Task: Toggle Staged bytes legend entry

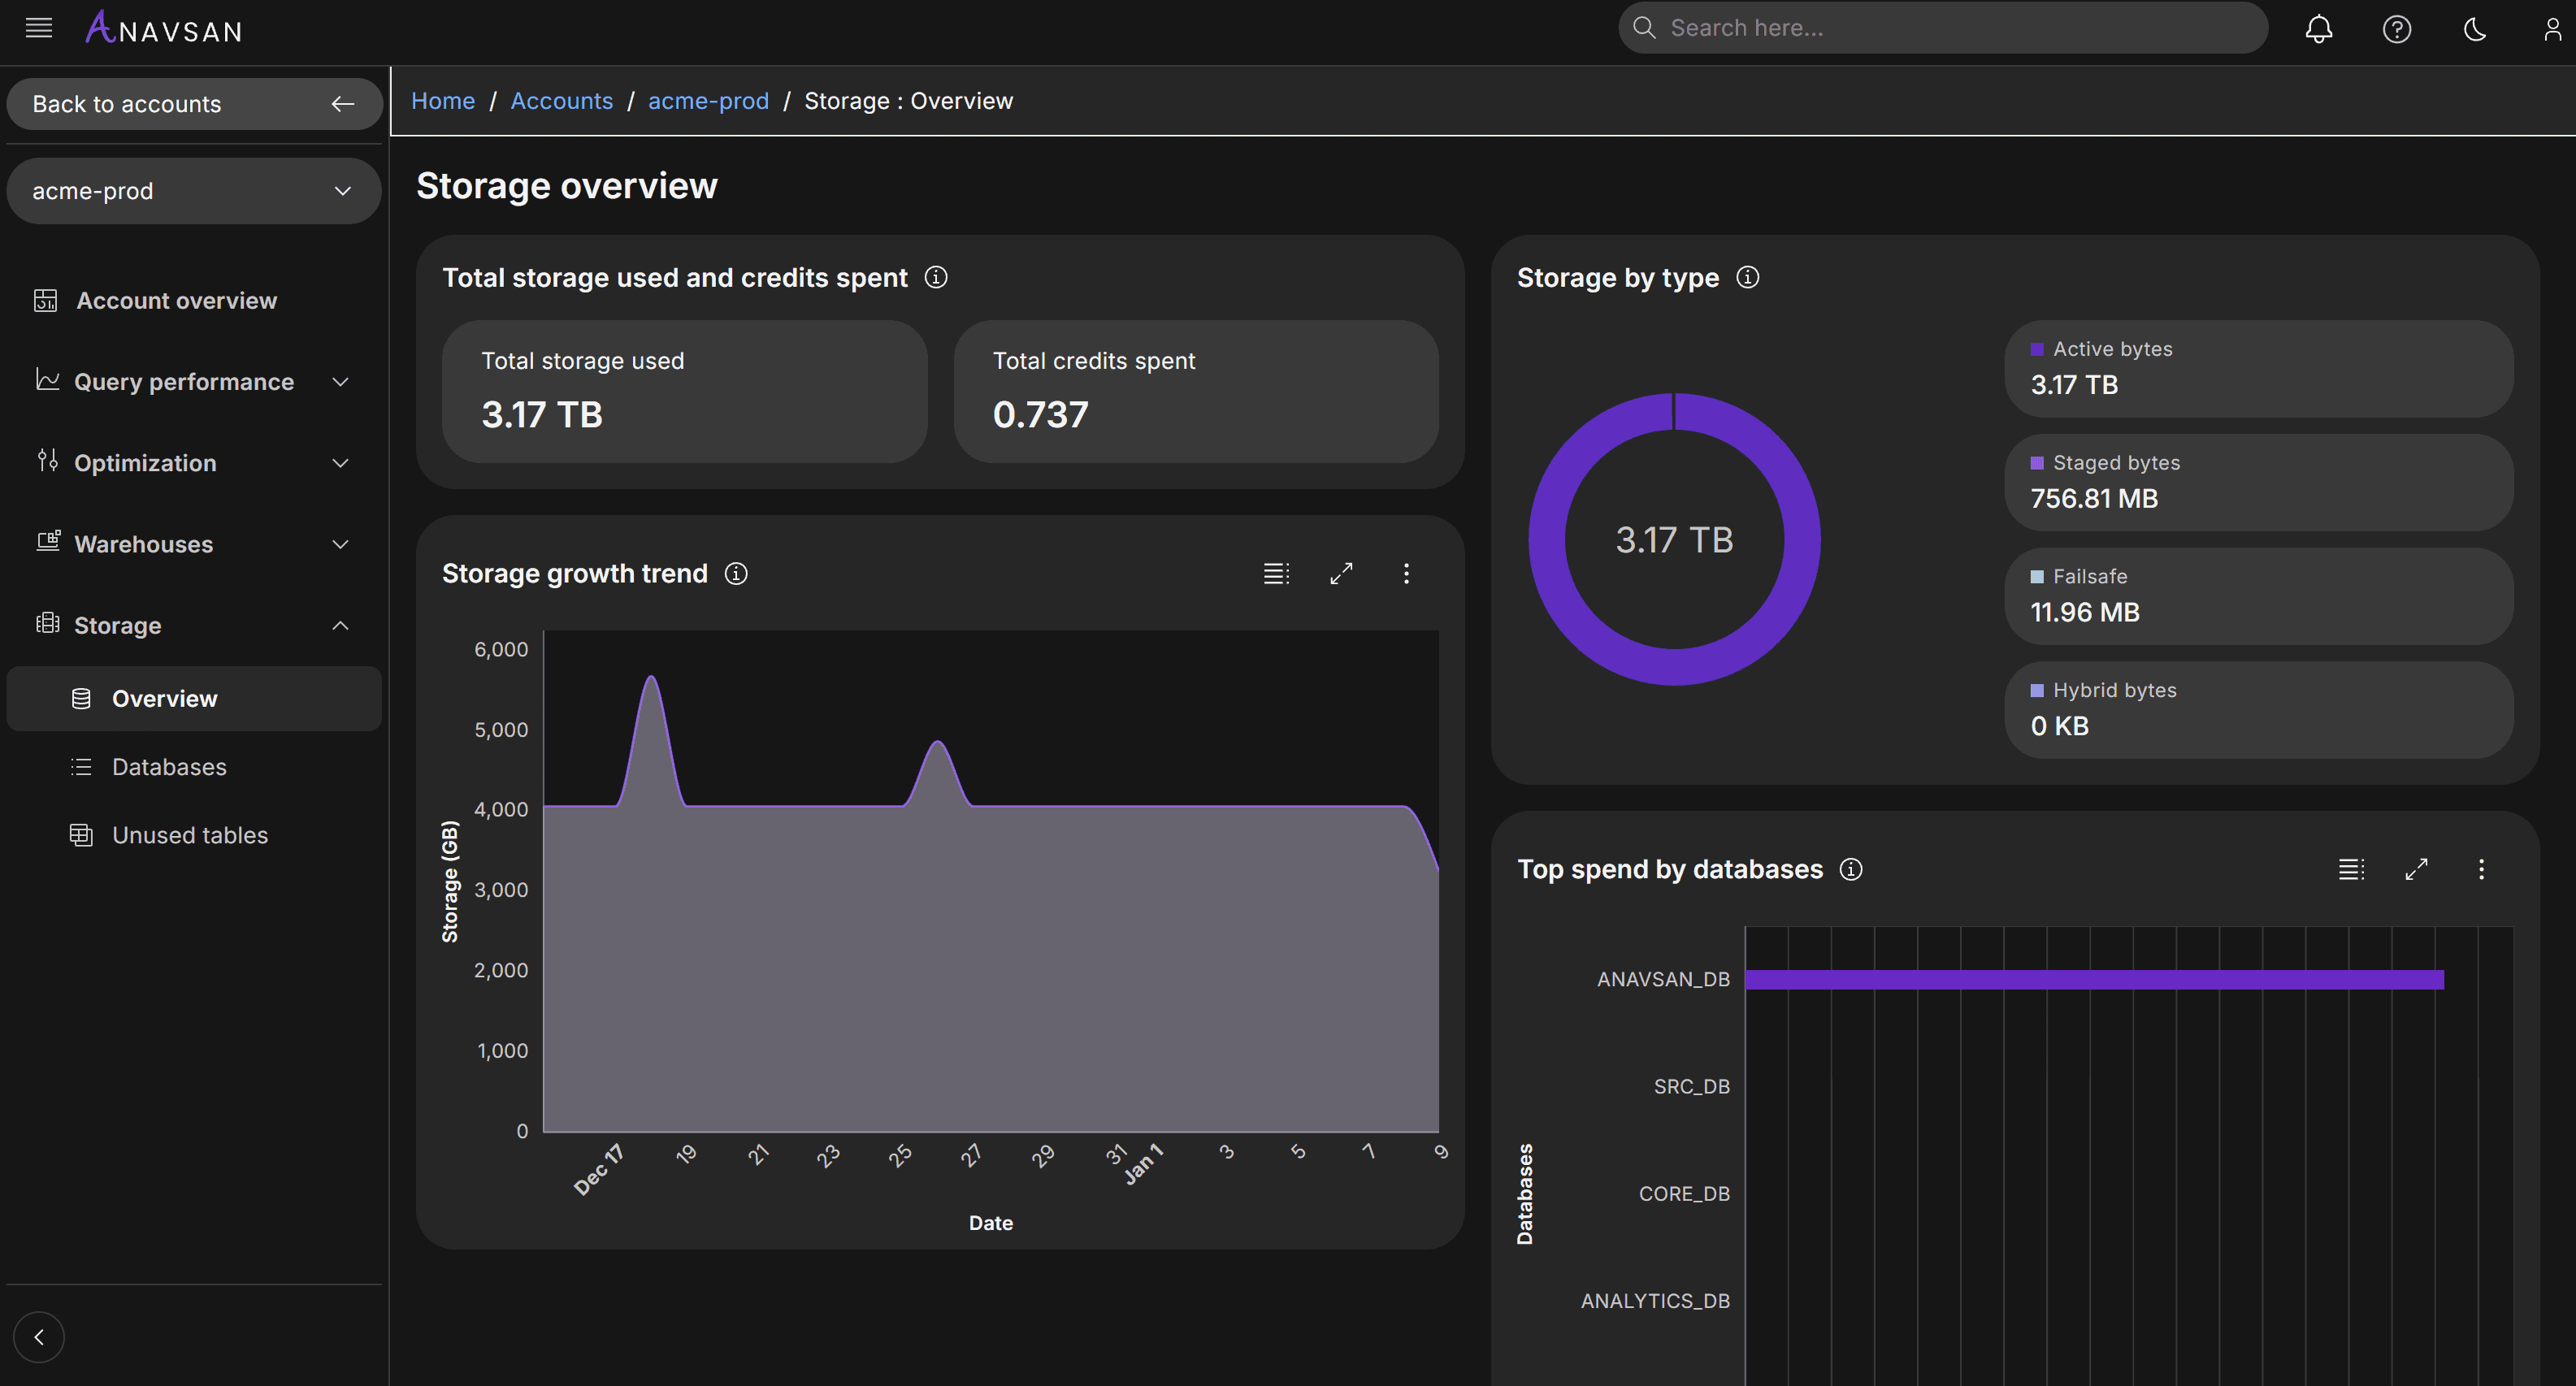Action: coord(2115,463)
